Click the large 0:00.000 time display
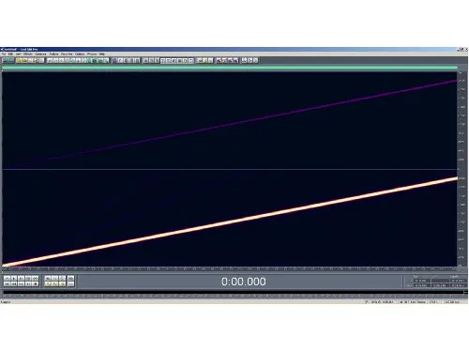 (244, 282)
